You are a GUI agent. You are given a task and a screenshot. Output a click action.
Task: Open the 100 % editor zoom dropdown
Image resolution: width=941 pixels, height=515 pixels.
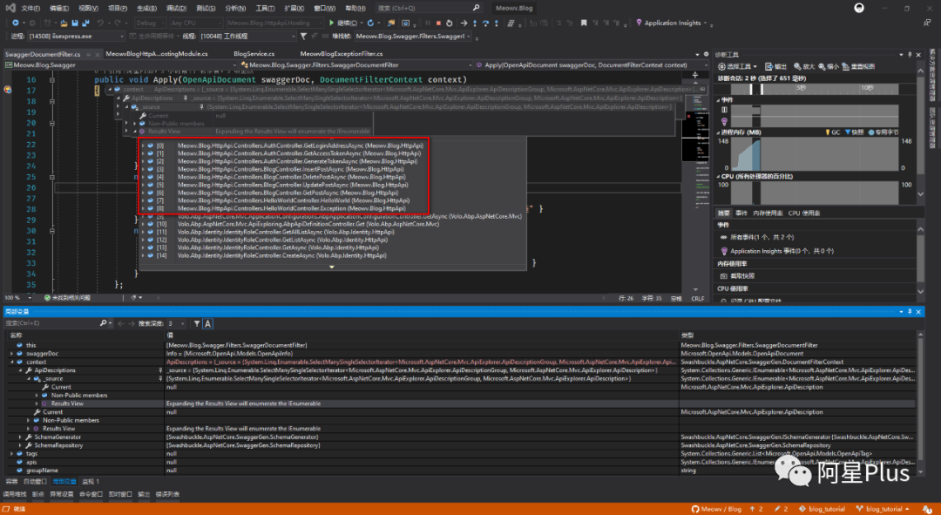click(19, 298)
